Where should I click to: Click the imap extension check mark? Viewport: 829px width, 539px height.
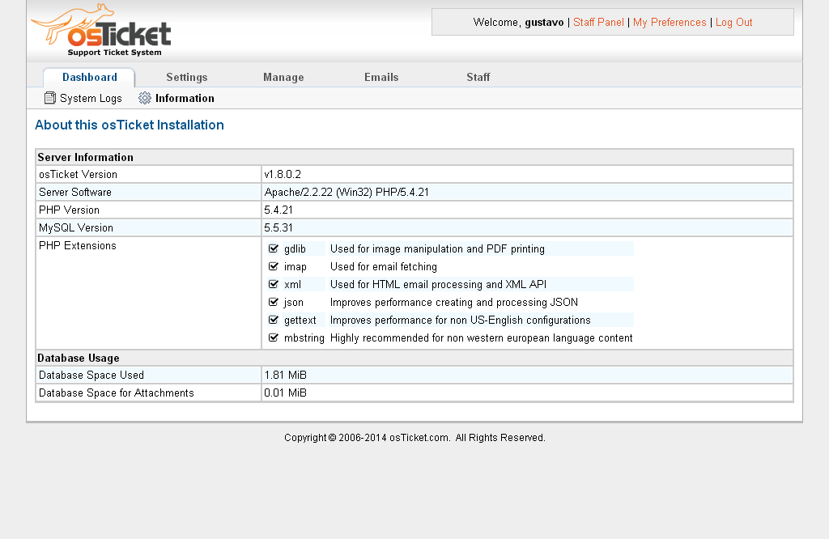274,266
